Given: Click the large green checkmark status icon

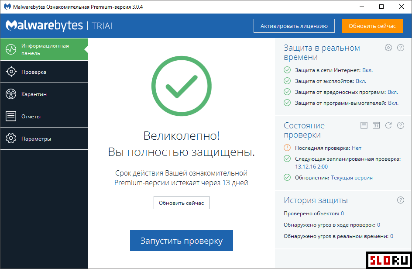Looking at the screenshot, I should pyautogui.click(x=181, y=86).
